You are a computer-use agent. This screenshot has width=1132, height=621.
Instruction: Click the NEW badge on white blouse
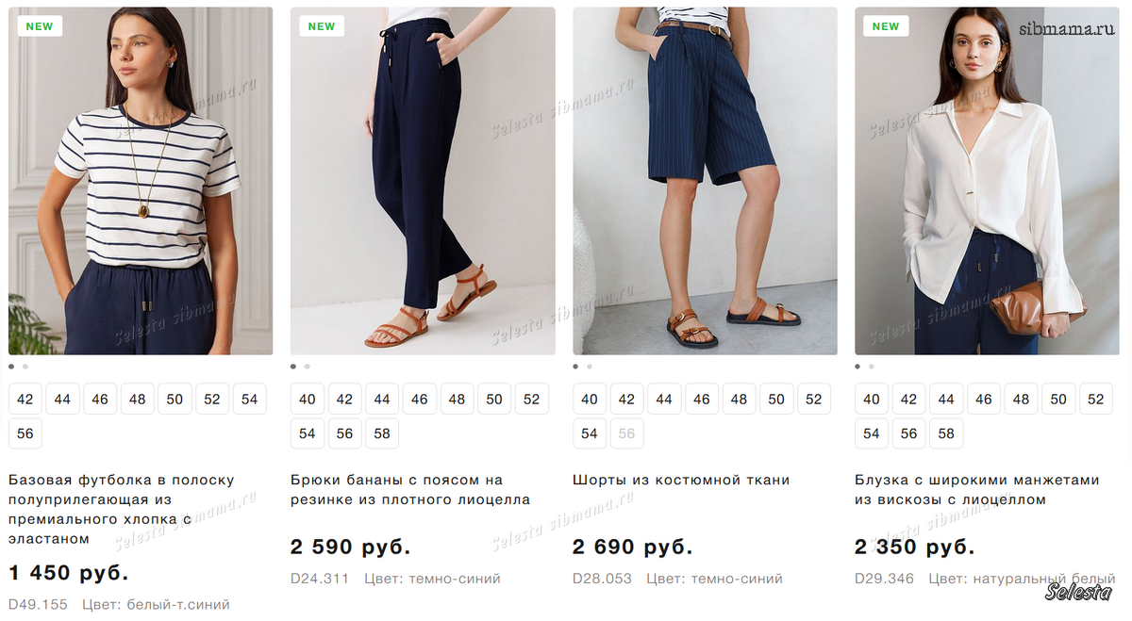pos(886,26)
